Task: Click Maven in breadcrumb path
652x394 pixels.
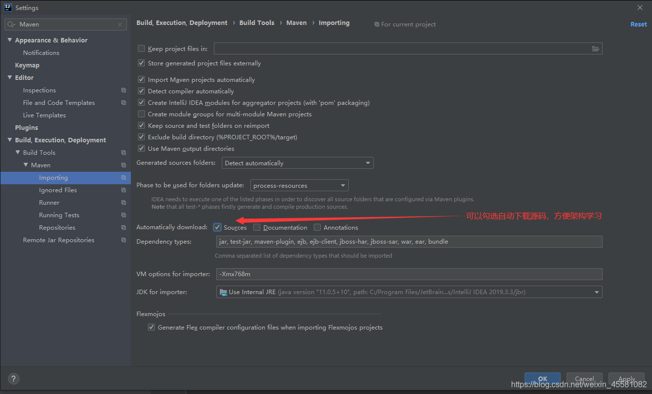Action: [296, 23]
